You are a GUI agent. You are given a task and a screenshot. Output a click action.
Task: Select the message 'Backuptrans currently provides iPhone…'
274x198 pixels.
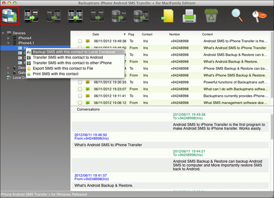(x=173, y=96)
